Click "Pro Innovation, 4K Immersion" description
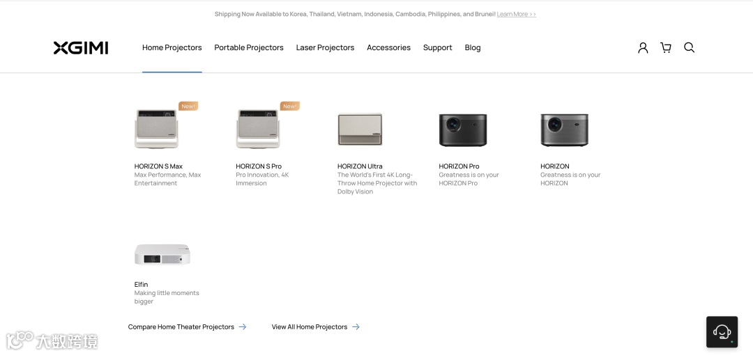 (262, 179)
